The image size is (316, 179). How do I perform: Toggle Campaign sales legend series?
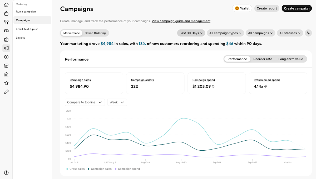(x=100, y=169)
